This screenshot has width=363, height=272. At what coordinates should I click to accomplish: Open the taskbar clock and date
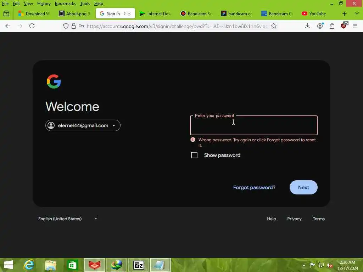[x=347, y=265]
